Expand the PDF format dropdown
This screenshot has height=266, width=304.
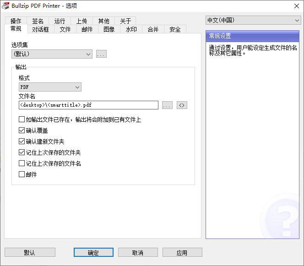coord(50,87)
